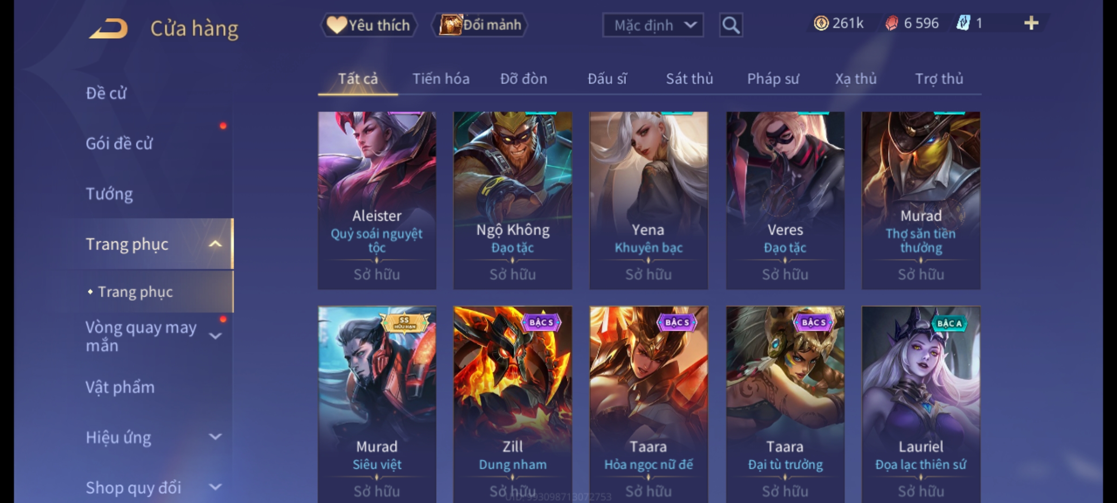Screen dimensions: 1117x503
Task: Select the Tiến hóa tab
Action: coord(441,79)
